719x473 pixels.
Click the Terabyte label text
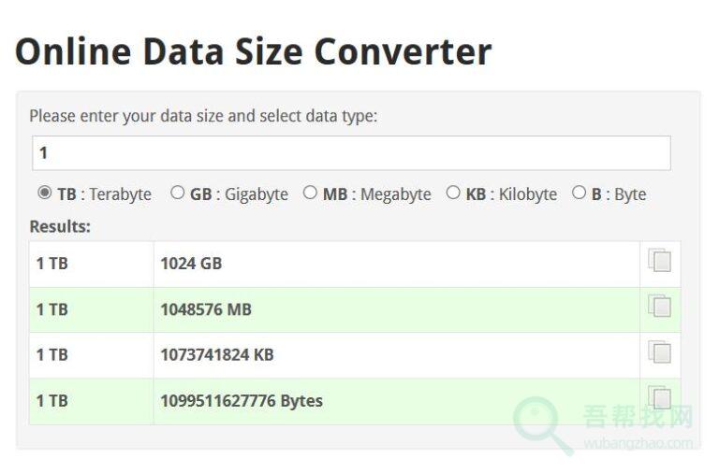(120, 194)
